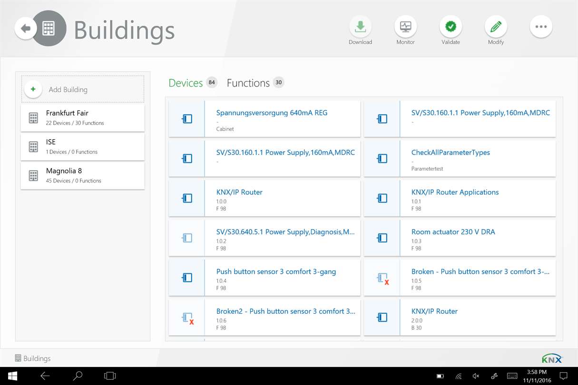Click device icon of KNX/IP Router 1.0.0
The image size is (578, 385).
187,198
